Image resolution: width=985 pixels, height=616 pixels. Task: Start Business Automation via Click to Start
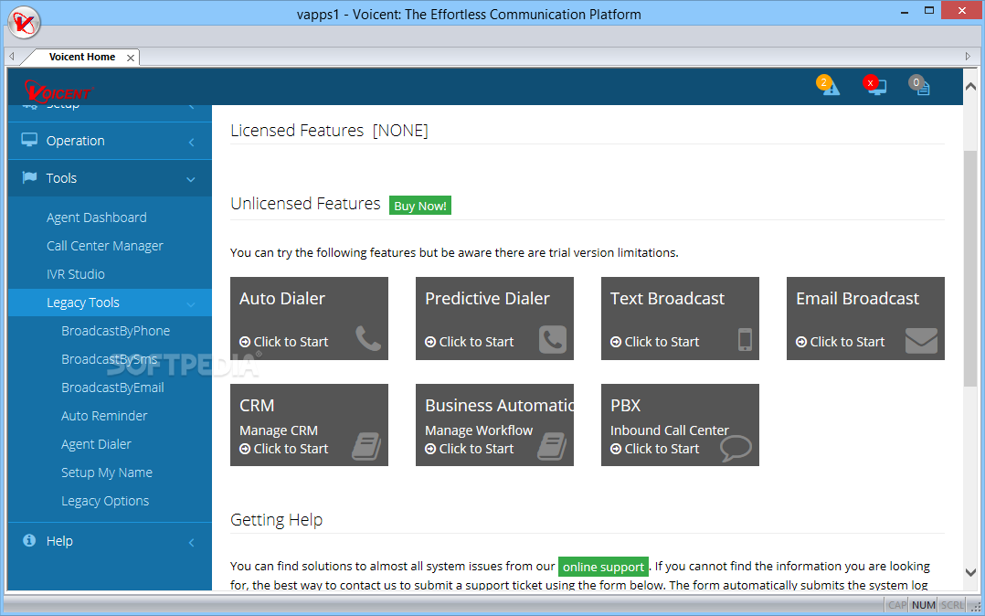(470, 449)
